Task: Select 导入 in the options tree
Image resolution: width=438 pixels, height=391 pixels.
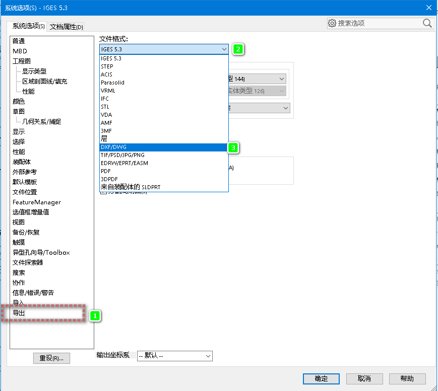Action: [19, 302]
